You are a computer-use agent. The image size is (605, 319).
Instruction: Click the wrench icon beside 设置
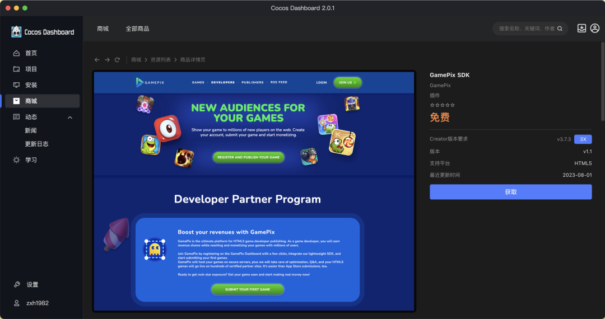click(17, 284)
